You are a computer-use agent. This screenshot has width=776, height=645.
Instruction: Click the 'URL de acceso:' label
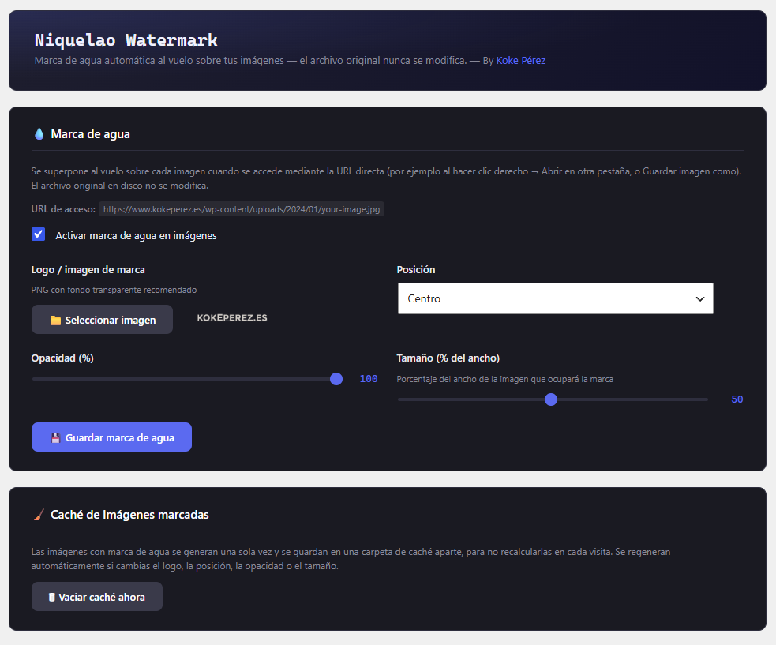point(63,209)
